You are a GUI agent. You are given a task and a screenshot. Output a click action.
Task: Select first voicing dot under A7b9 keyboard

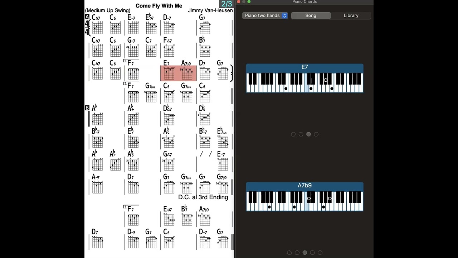click(x=289, y=253)
